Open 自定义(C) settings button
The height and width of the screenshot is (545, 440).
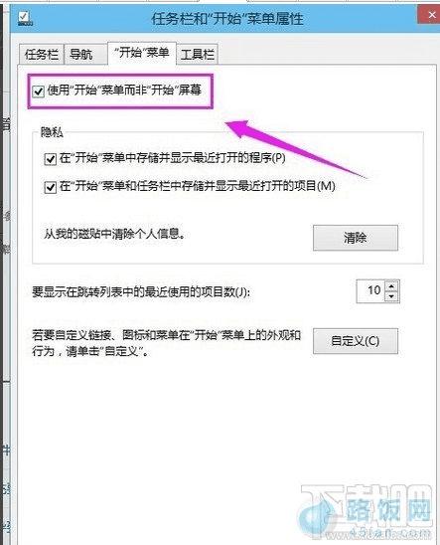click(x=356, y=341)
